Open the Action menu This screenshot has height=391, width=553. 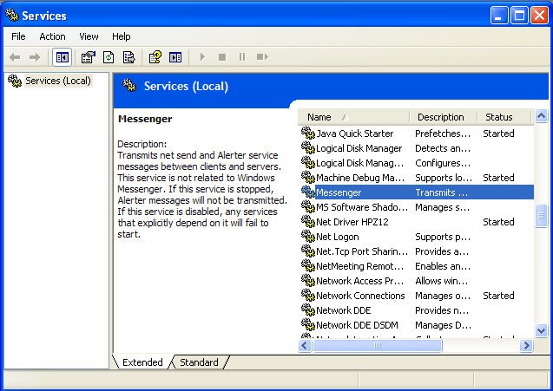tap(52, 36)
